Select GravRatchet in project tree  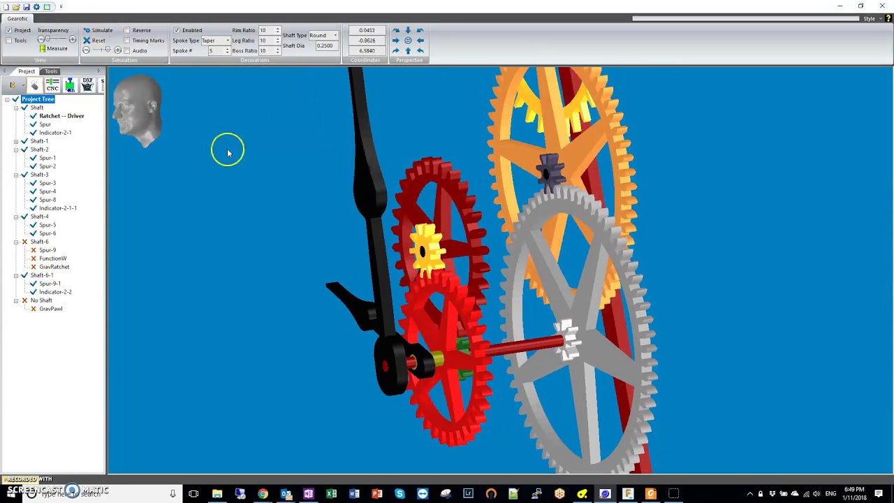pos(54,267)
